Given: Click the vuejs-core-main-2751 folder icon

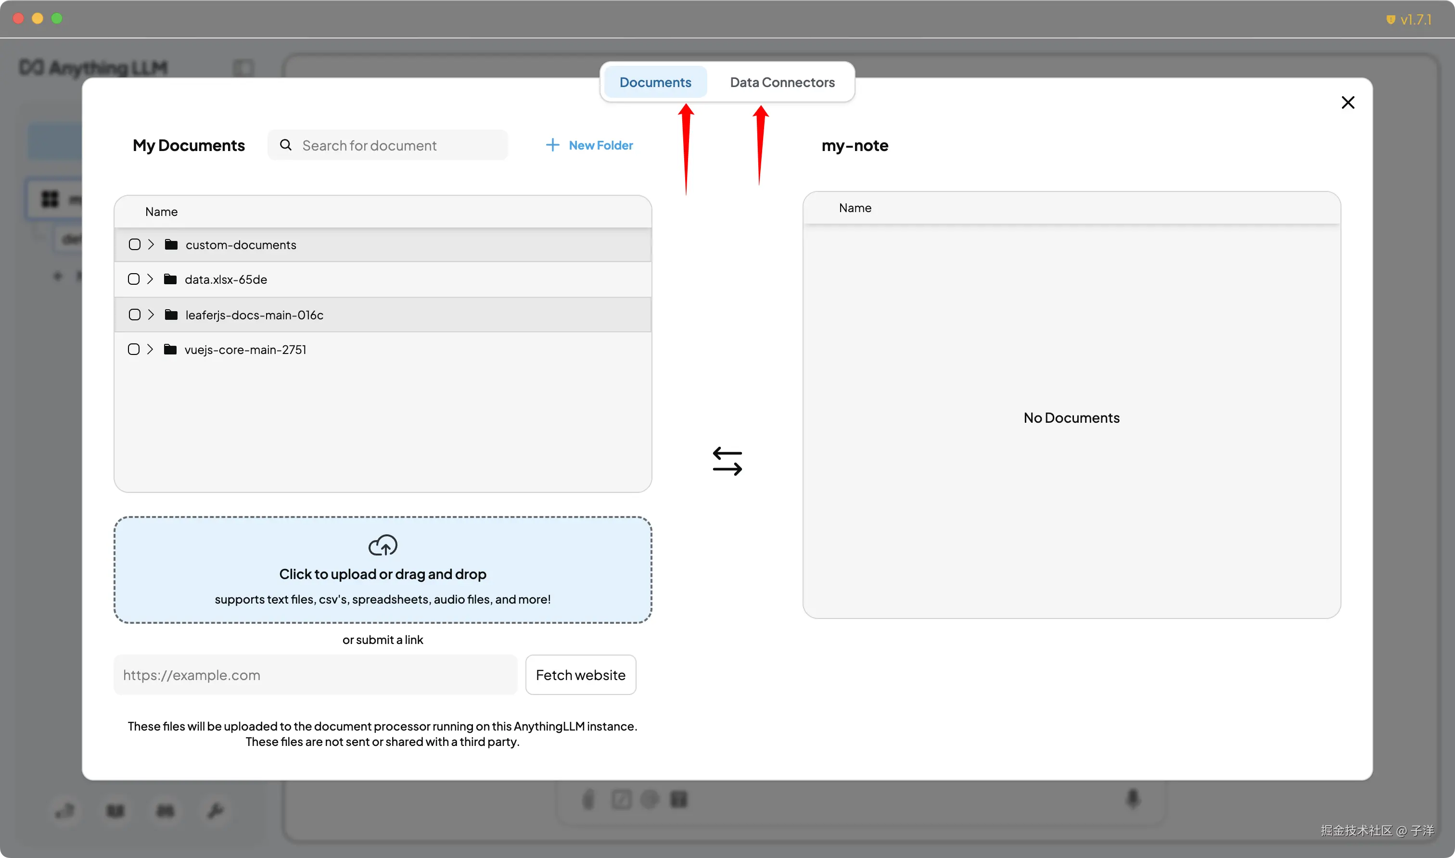Looking at the screenshot, I should coord(170,349).
